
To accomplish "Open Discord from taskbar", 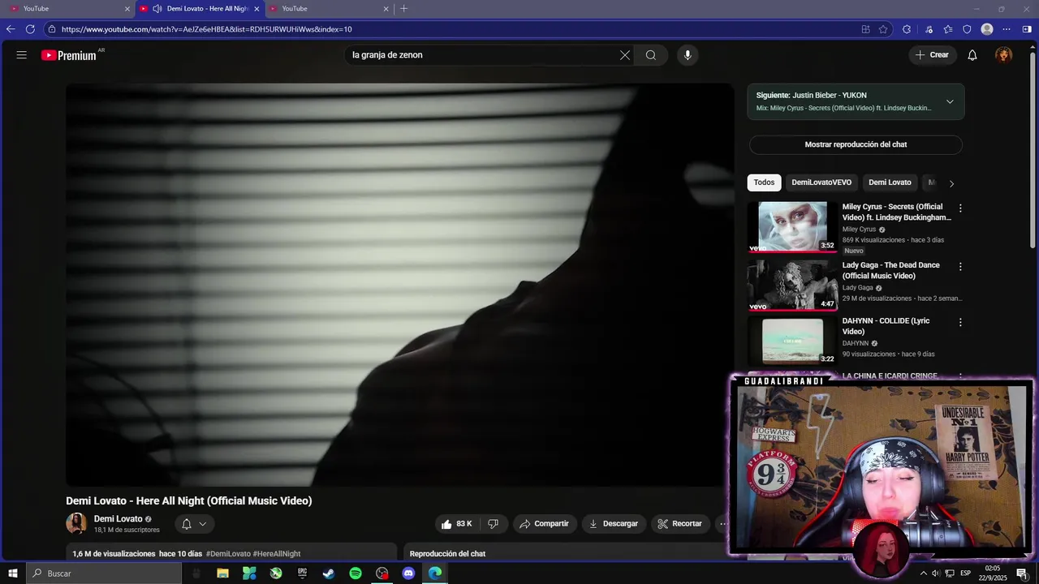I will point(408,573).
